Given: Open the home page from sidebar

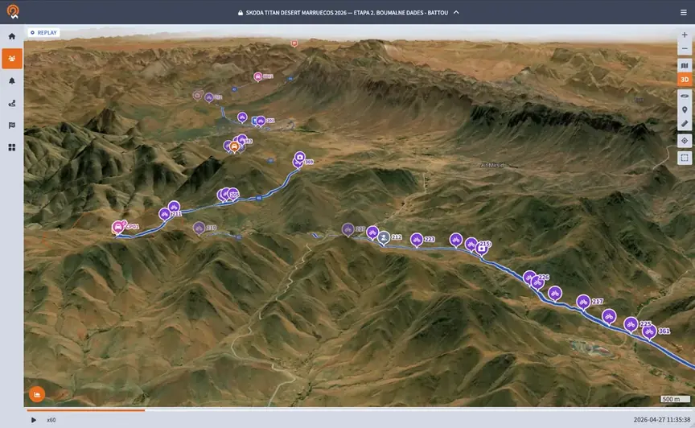Looking at the screenshot, I should tap(12, 36).
